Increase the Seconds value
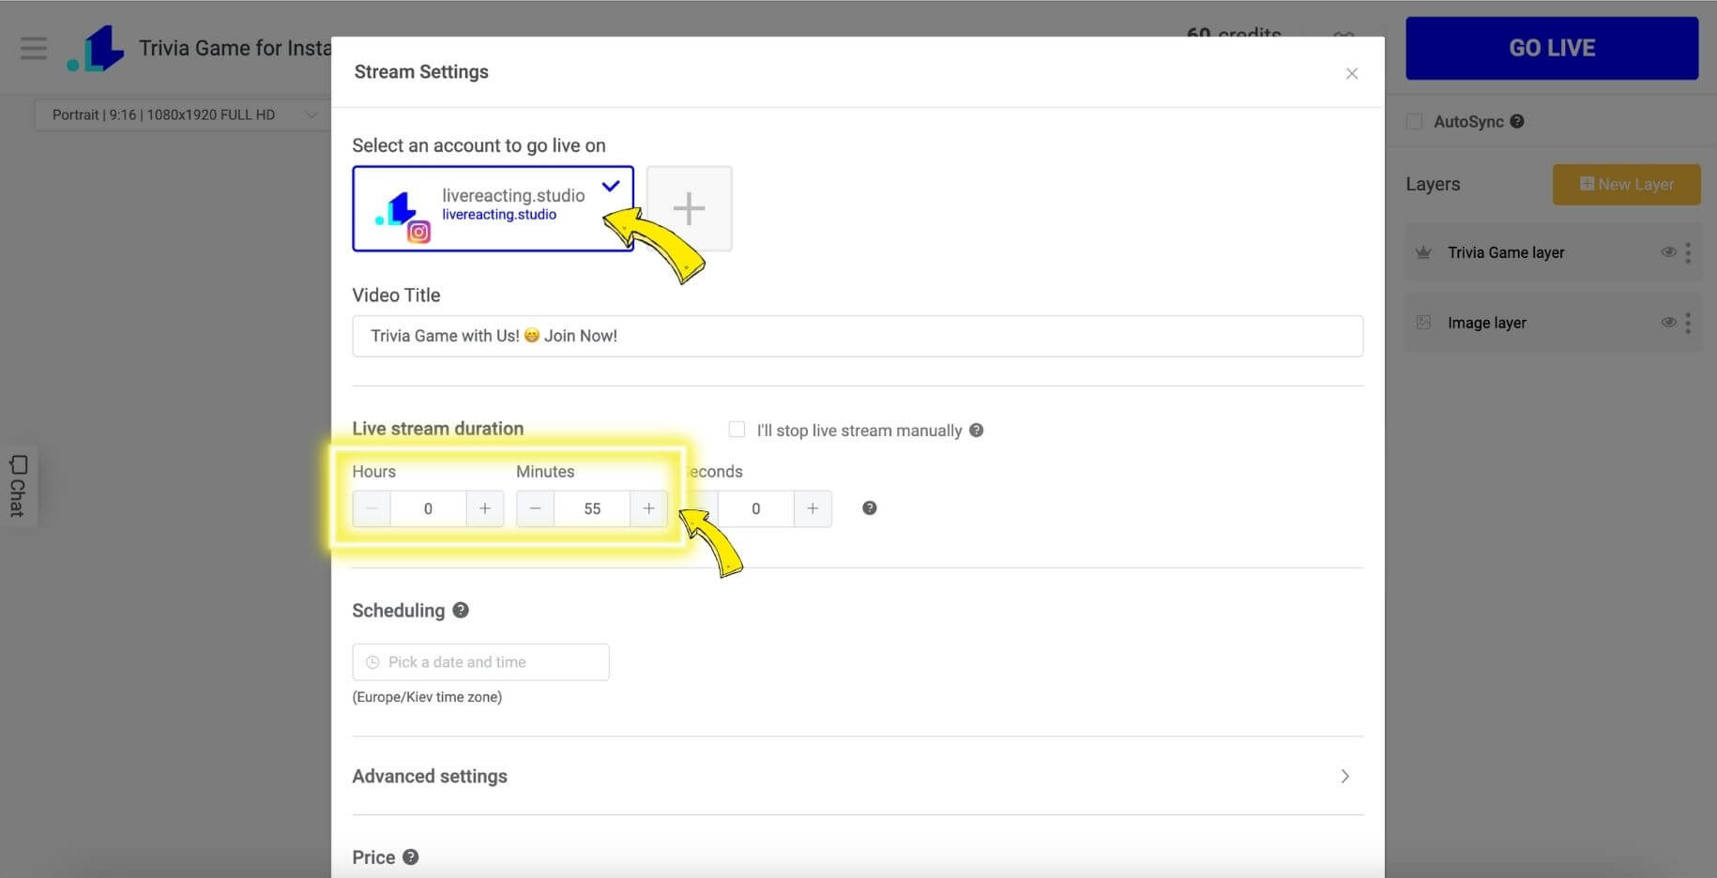 pyautogui.click(x=813, y=508)
